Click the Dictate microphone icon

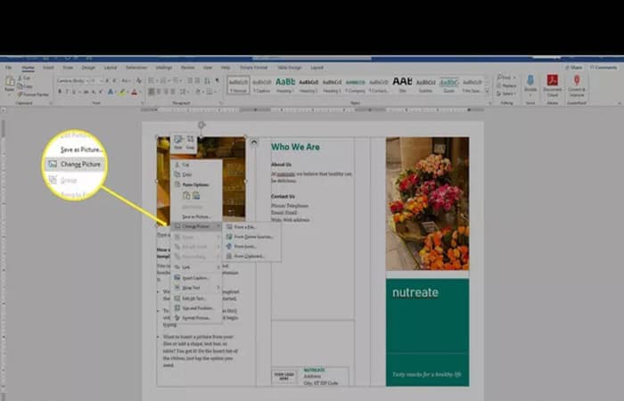pyautogui.click(x=530, y=81)
